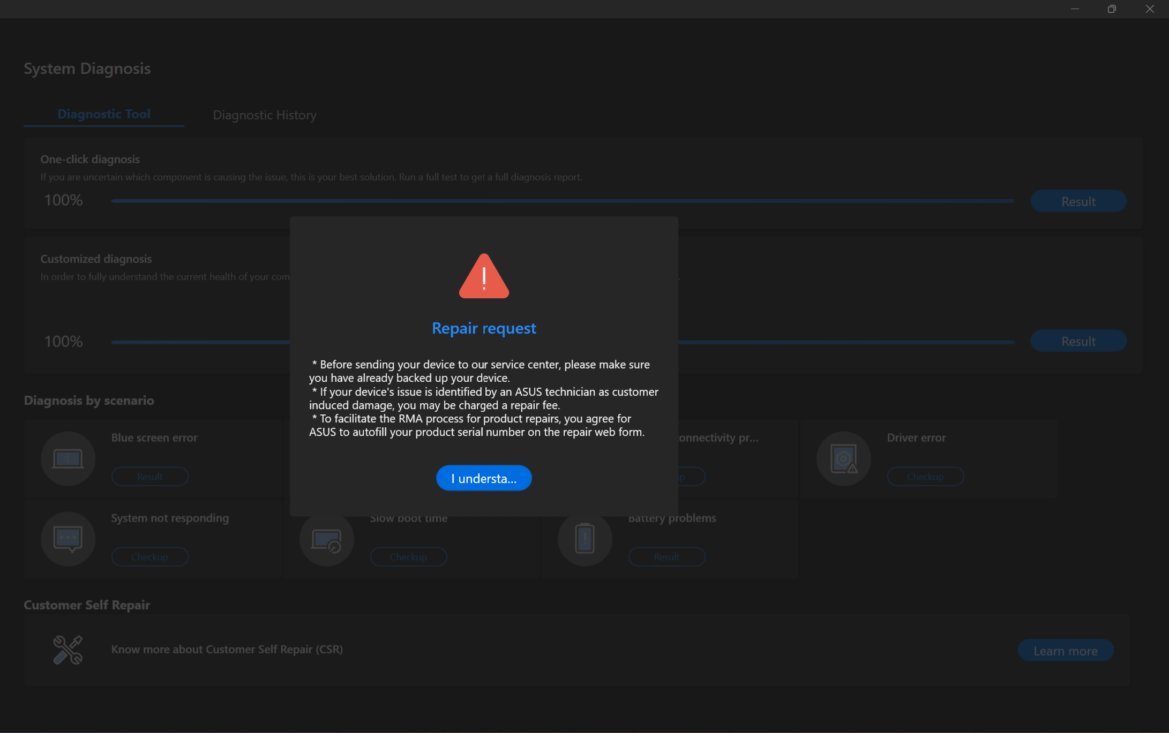Click Learn more about Customer Self Repair

coord(1065,651)
